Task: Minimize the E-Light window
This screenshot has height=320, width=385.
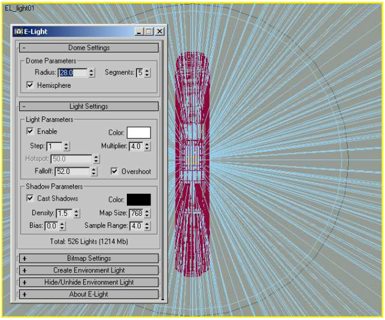Action: point(139,32)
